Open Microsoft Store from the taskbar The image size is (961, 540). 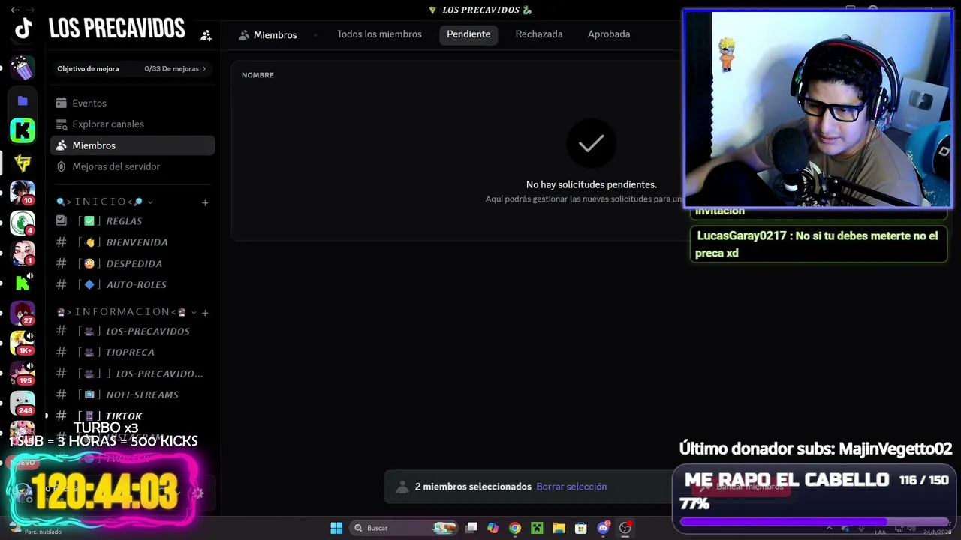(x=580, y=528)
